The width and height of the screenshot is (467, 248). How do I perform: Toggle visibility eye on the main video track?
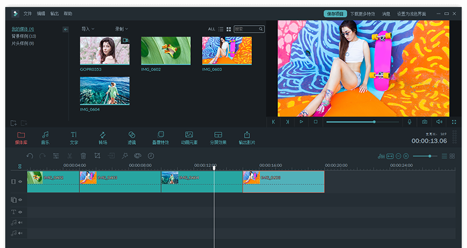click(x=20, y=181)
